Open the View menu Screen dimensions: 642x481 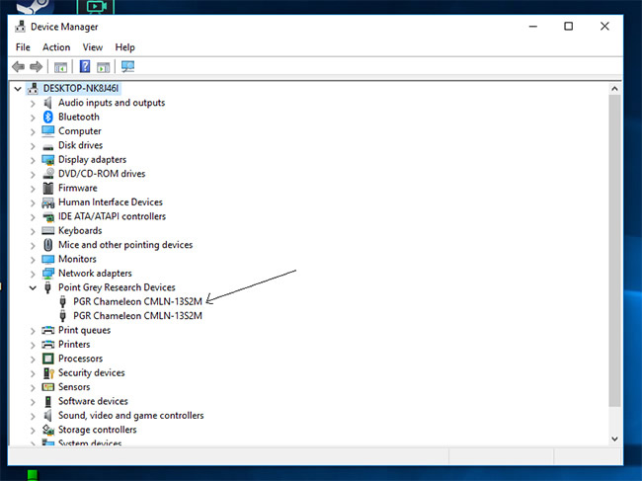(93, 46)
